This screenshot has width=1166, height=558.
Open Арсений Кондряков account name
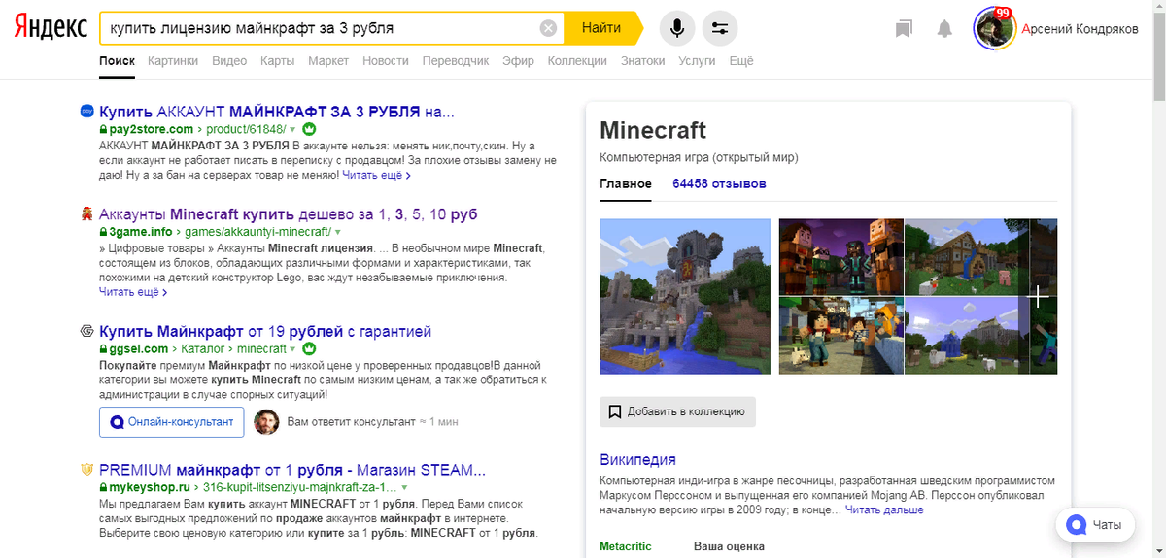(x=1080, y=29)
